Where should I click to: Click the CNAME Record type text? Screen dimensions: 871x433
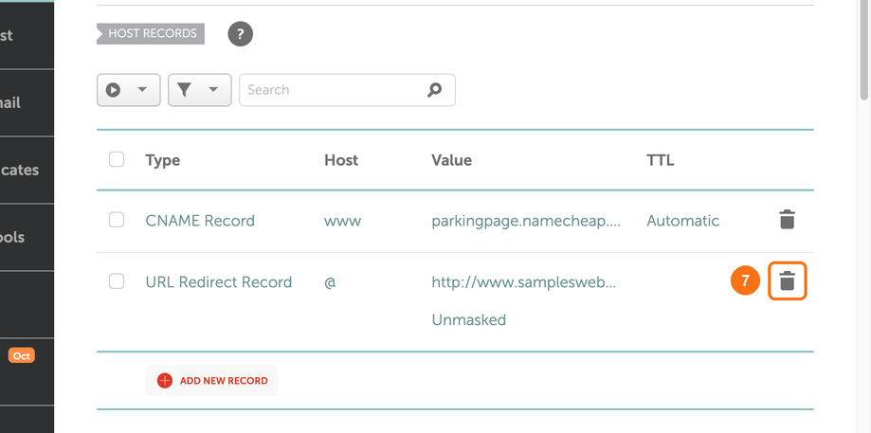point(200,221)
